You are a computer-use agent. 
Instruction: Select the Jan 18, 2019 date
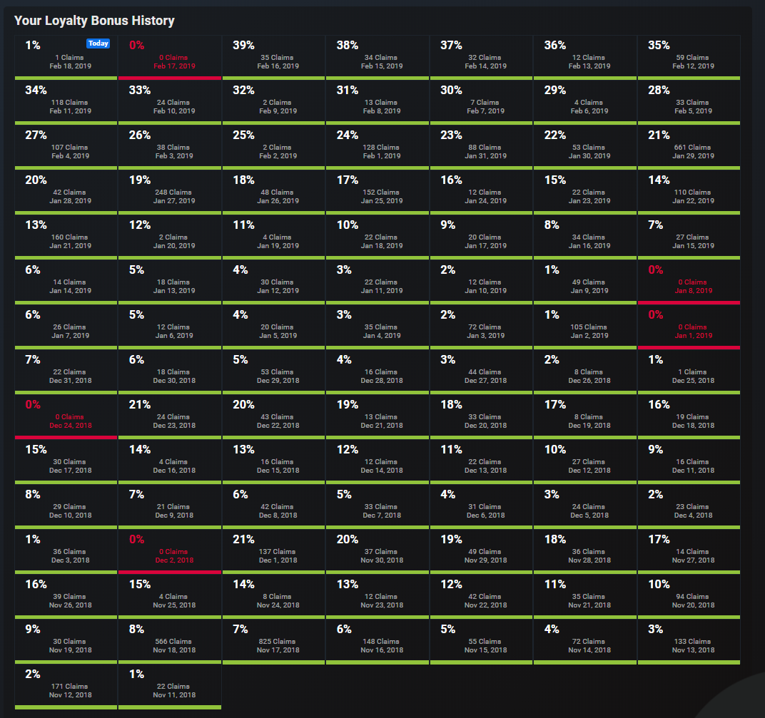pyautogui.click(x=382, y=246)
